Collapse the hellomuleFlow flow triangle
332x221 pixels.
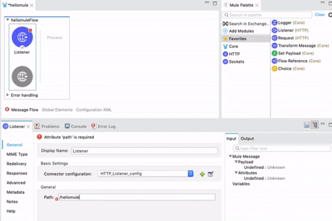pos(8,20)
